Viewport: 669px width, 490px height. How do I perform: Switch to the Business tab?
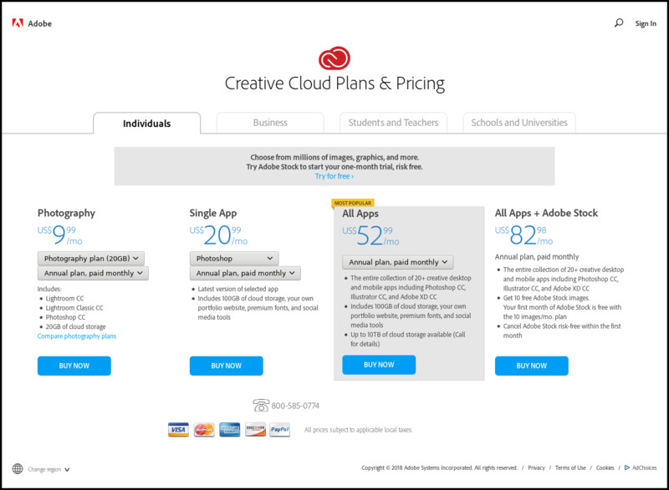click(270, 123)
